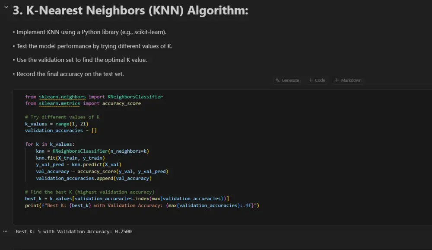432x250 pixels.
Task: Click the comment '# Try different values of K'
Action: tap(62, 117)
